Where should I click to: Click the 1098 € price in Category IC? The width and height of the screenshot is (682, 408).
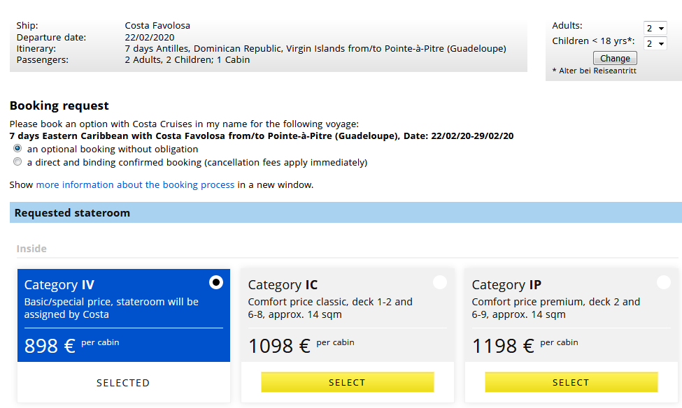(279, 347)
